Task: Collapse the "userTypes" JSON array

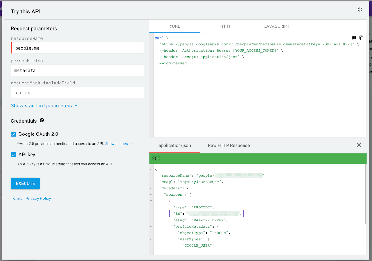Action: click(x=151, y=239)
